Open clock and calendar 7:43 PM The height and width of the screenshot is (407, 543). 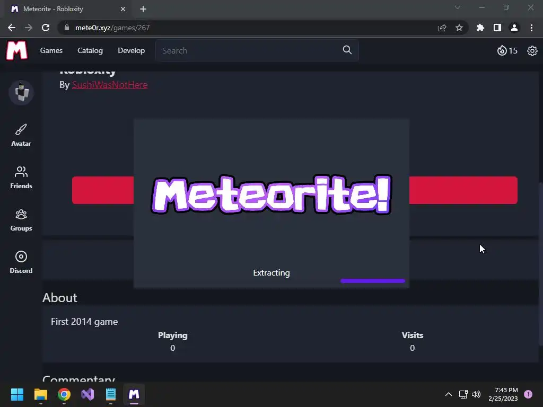tap(503, 394)
